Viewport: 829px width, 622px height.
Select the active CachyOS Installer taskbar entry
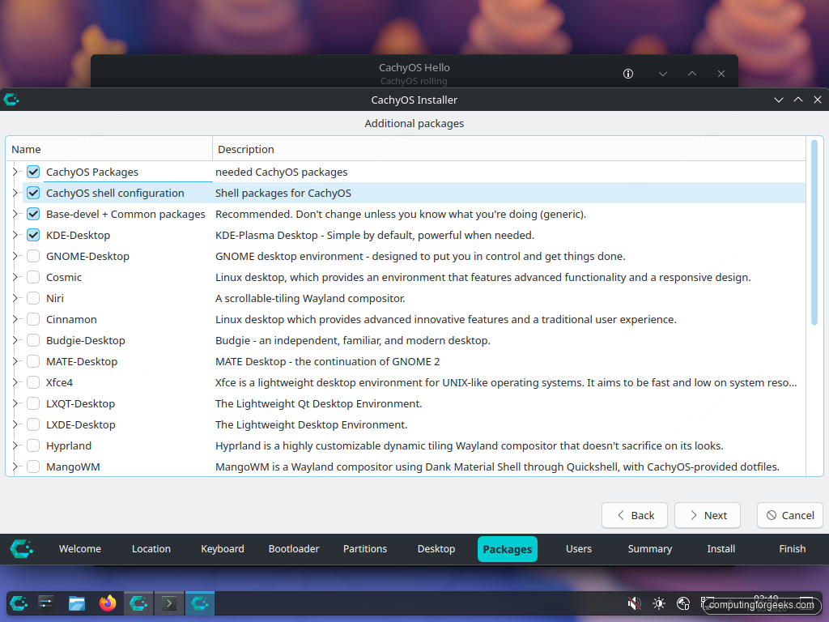(200, 603)
